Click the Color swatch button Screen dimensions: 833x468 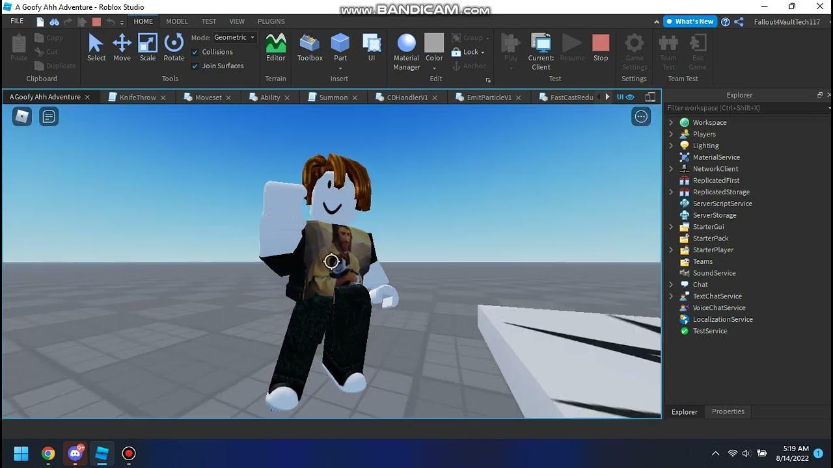click(434, 43)
